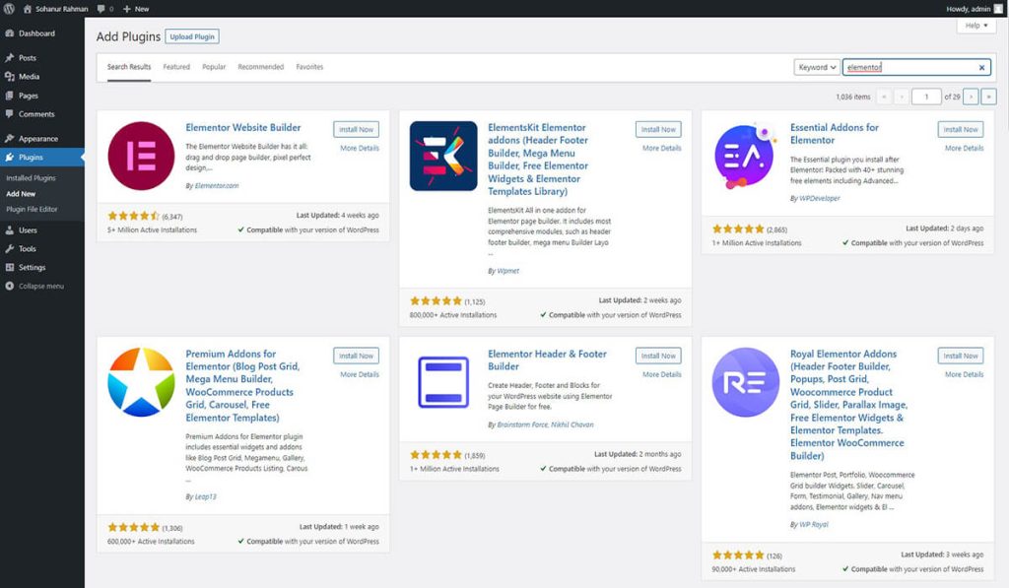This screenshot has width=1009, height=588.
Task: Switch to the Favorites tab
Action: (309, 67)
